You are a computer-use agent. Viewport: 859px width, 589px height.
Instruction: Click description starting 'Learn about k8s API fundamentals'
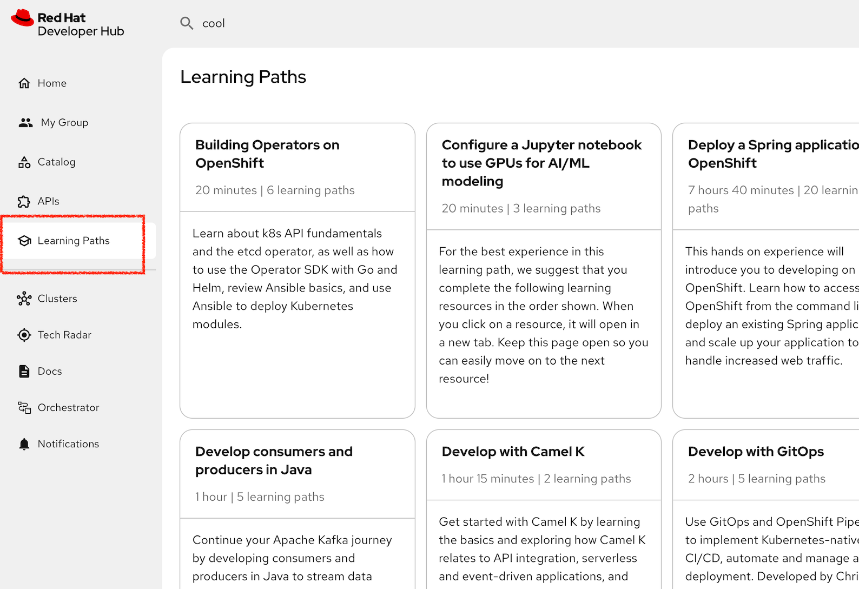295,279
